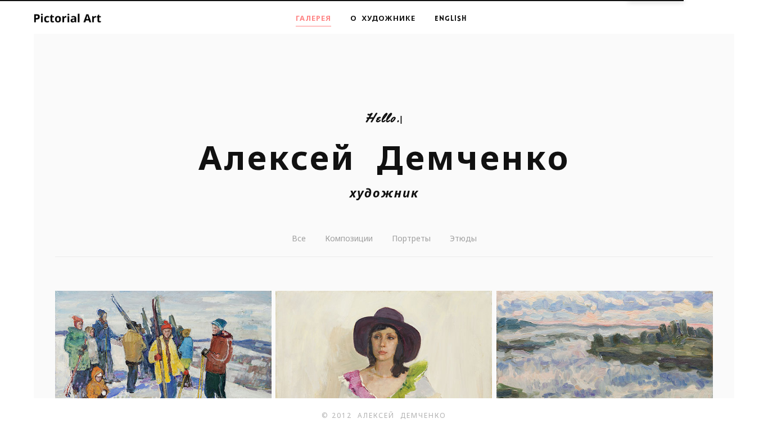
Task: Open the skiers in snow painting
Action: click(x=163, y=344)
